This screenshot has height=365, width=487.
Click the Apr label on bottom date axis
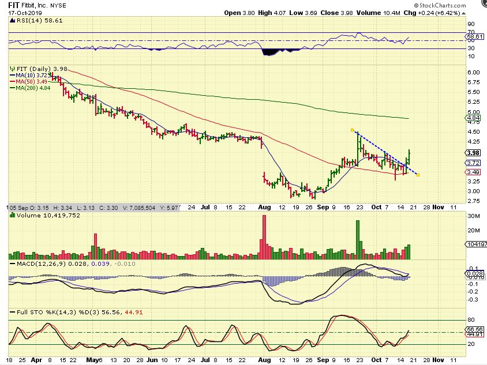36,360
